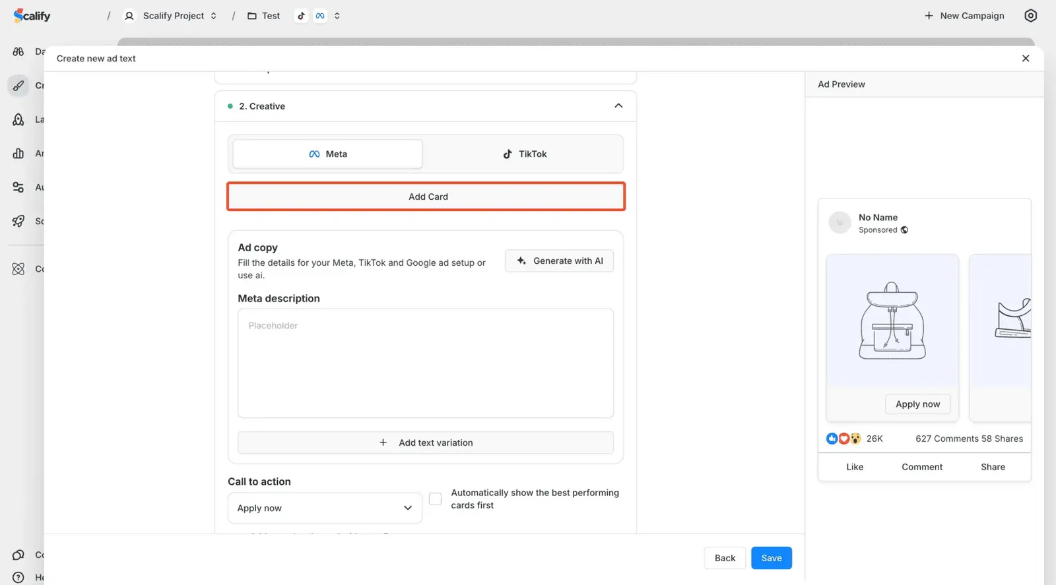Click the backpack image in ad preview
The width and height of the screenshot is (1056, 585).
pos(892,321)
